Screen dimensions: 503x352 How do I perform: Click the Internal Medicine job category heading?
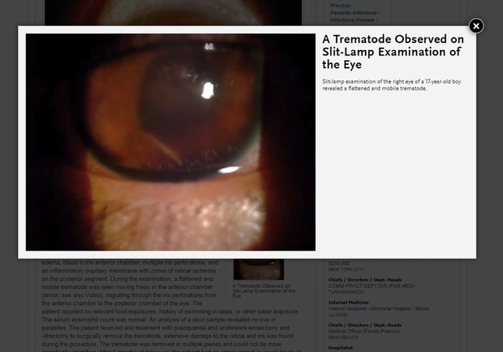[349, 302]
